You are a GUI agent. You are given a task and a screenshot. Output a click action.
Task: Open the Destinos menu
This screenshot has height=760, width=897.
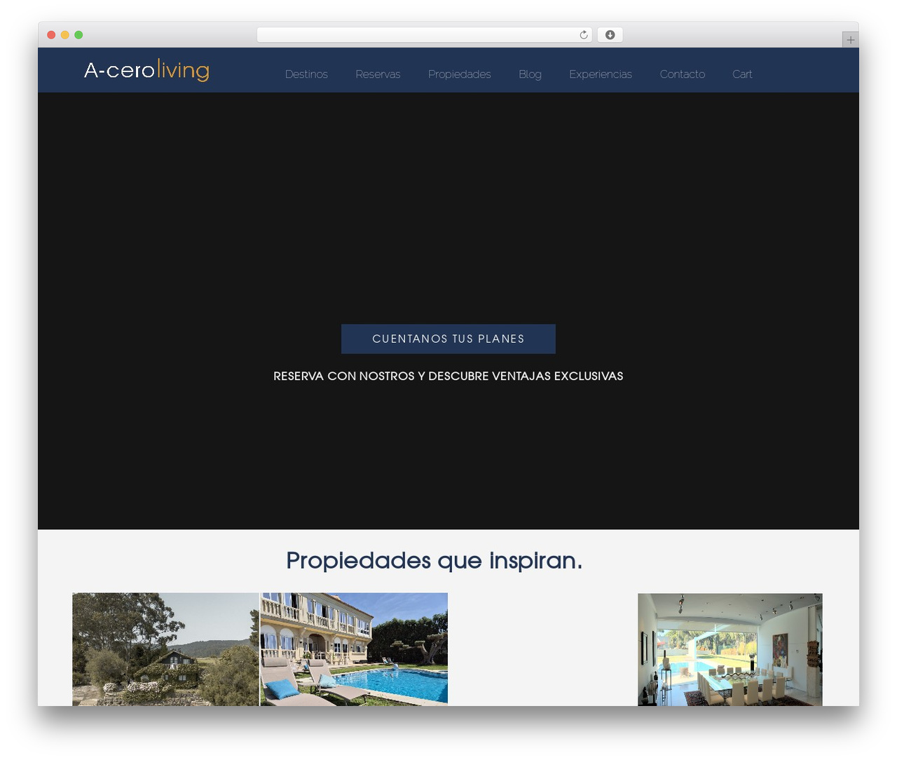click(x=306, y=74)
